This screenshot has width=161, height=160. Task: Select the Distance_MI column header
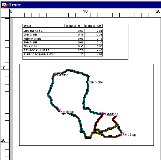click(75, 26)
